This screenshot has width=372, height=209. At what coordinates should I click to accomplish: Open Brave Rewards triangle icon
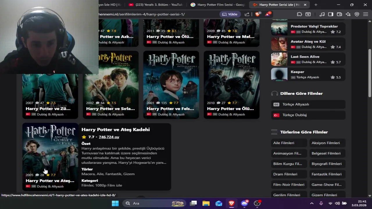pos(268,14)
